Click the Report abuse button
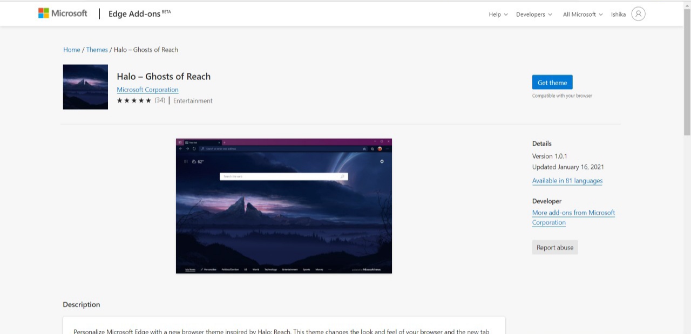Viewport: 691px width, 334px height. pos(555,248)
